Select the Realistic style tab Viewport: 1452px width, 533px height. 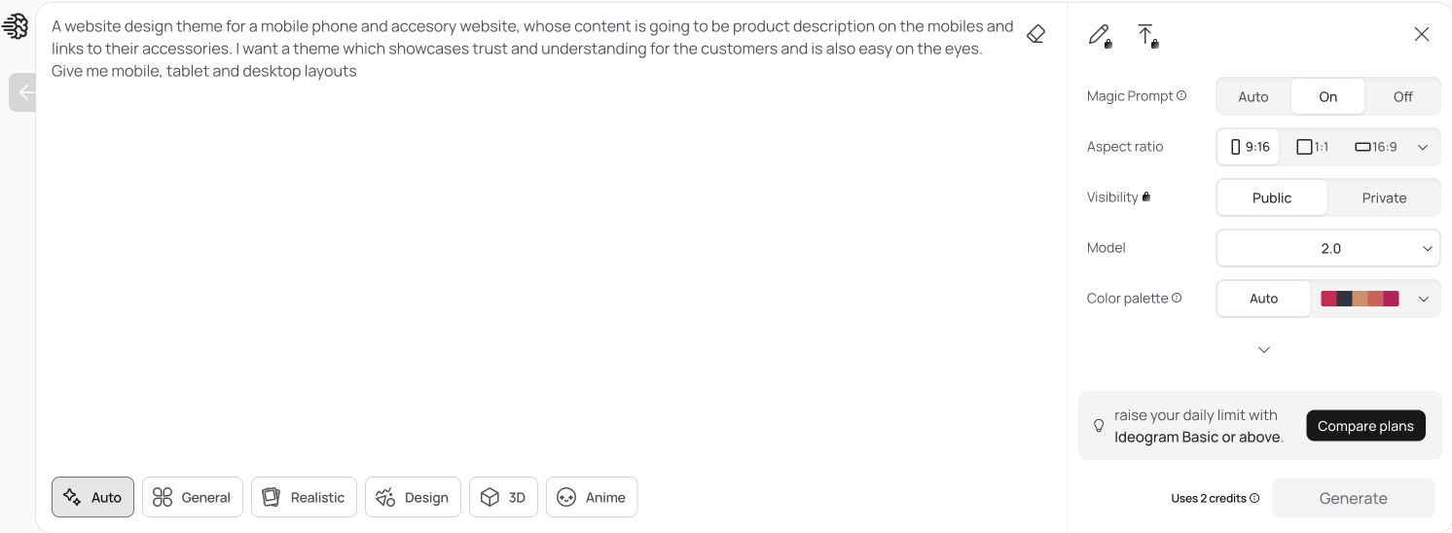tap(304, 497)
